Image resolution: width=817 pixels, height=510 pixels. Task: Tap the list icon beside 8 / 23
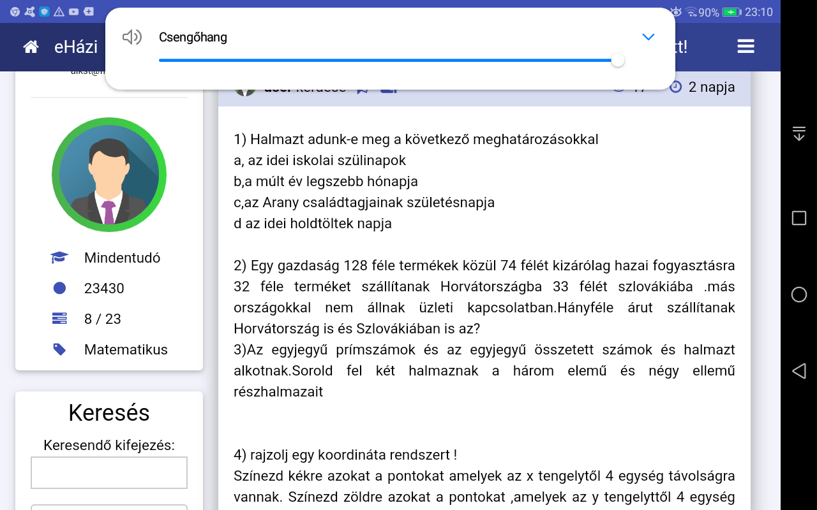[59, 319]
